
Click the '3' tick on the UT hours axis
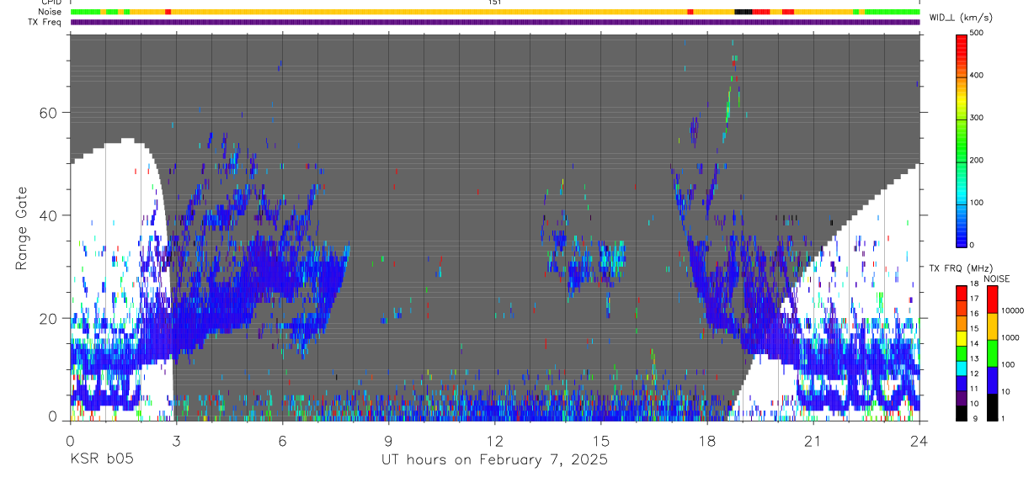(176, 441)
